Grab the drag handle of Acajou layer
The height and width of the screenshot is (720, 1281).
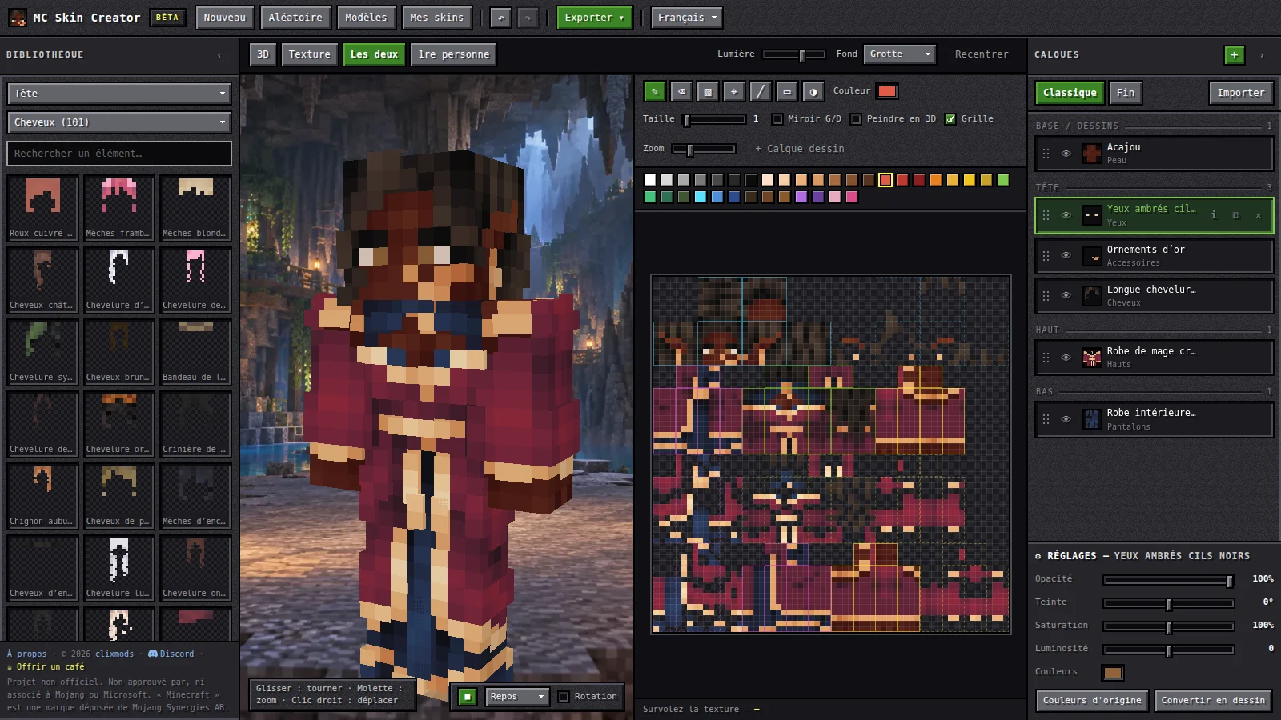(x=1046, y=154)
